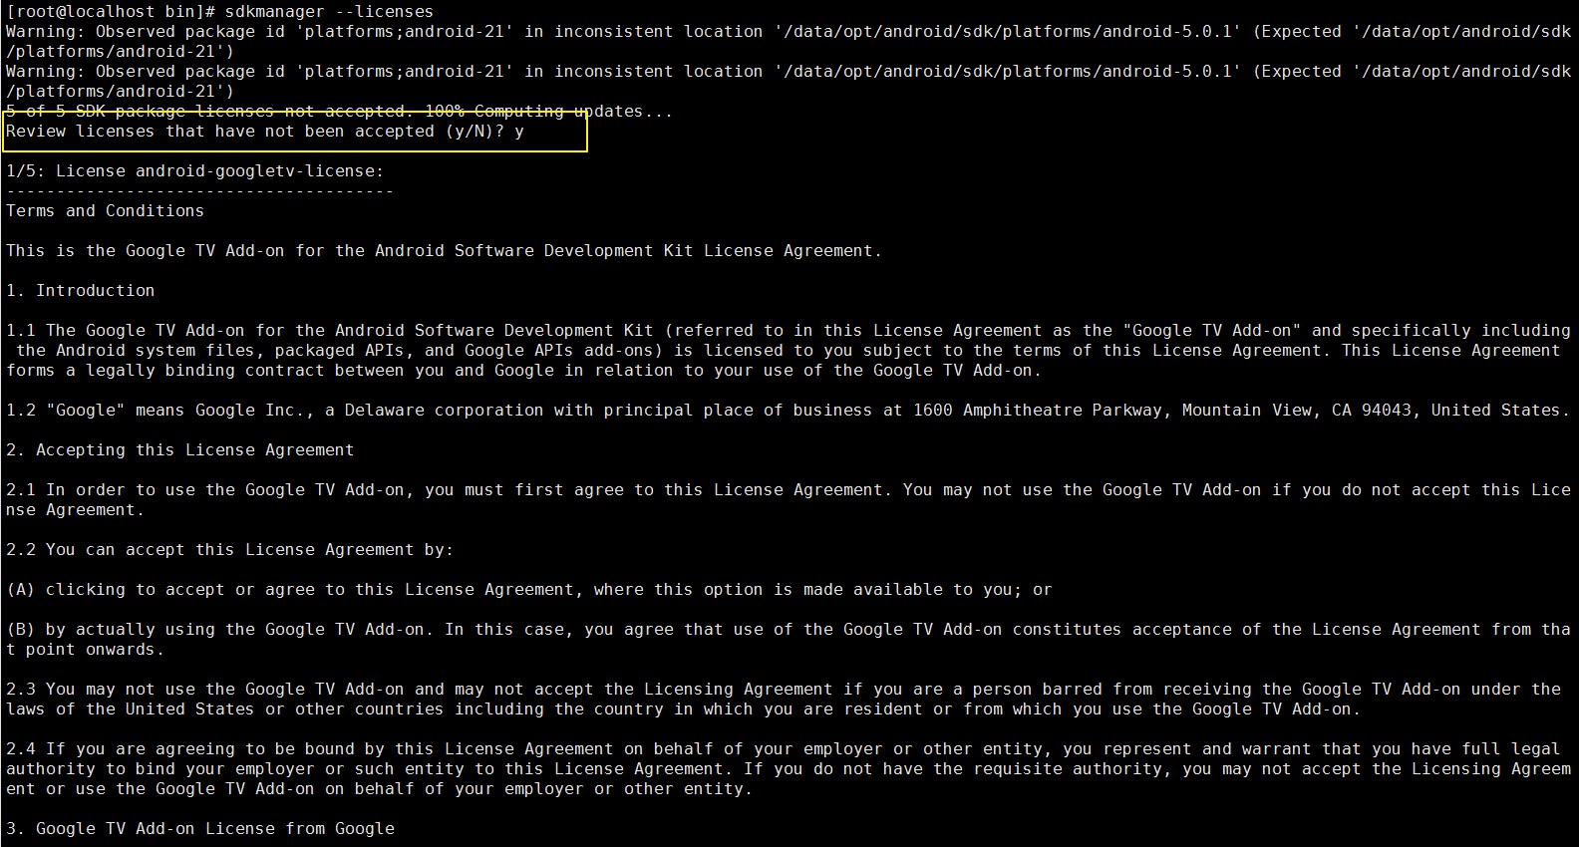Click the '2. Accepting this License Agreement' heading
This screenshot has width=1579, height=847.
pyautogui.click(x=180, y=450)
